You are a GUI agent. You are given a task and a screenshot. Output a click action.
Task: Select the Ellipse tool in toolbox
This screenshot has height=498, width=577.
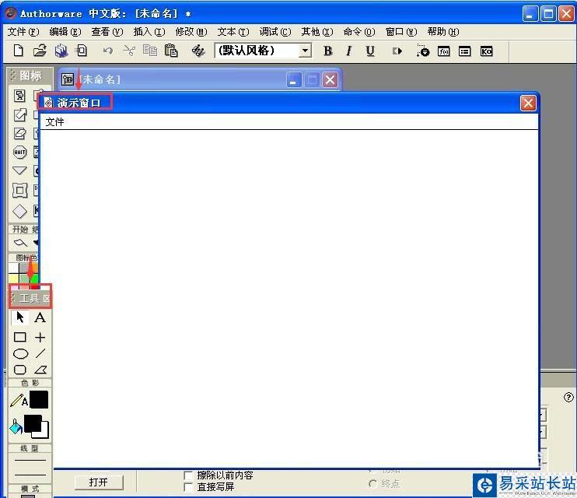20,354
